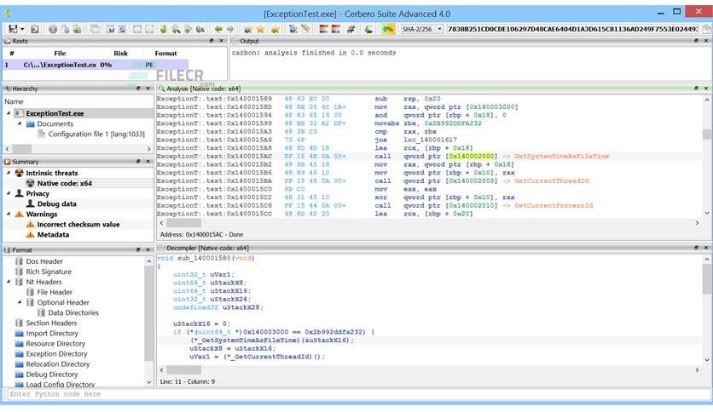
Task: Float the Output panel
Action: (696, 41)
